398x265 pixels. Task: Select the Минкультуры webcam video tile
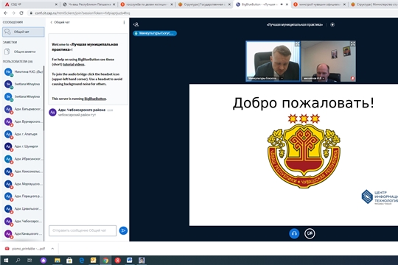273,61
